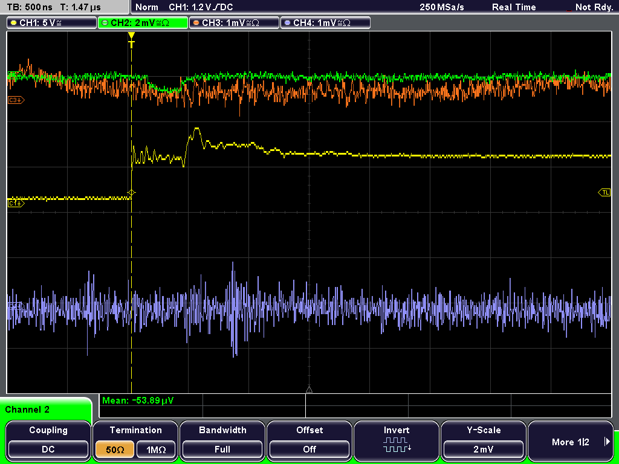This screenshot has width=619, height=464.
Task: Toggle the Invert waveform button
Action: pyautogui.click(x=397, y=440)
